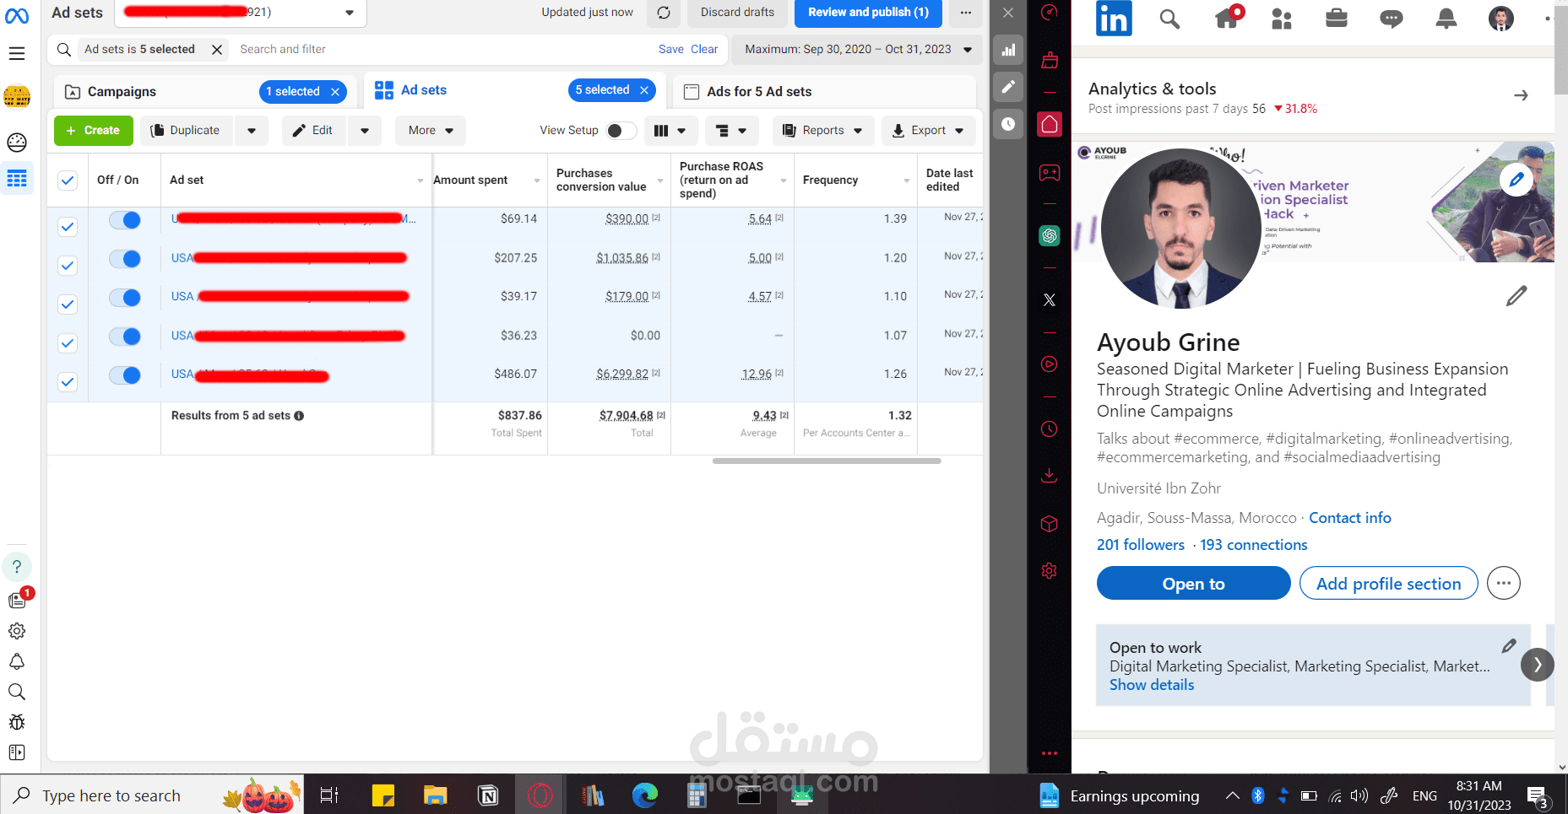This screenshot has height=814, width=1568.
Task: Open the charts view side panel icon
Action: (1008, 50)
